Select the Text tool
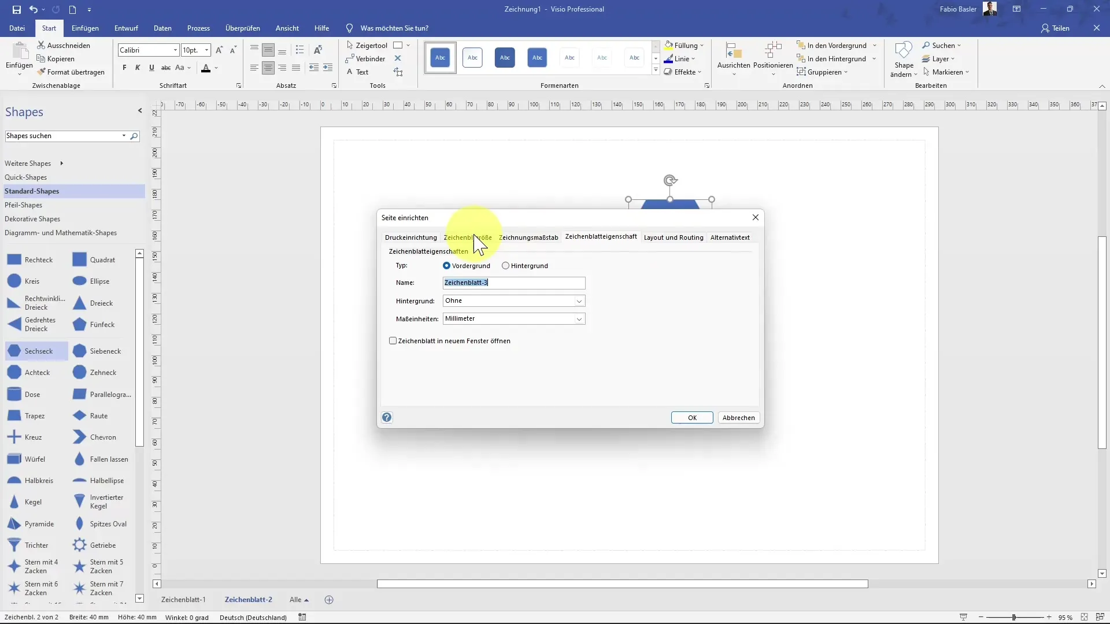Viewport: 1110px width, 624px height. 357,72
